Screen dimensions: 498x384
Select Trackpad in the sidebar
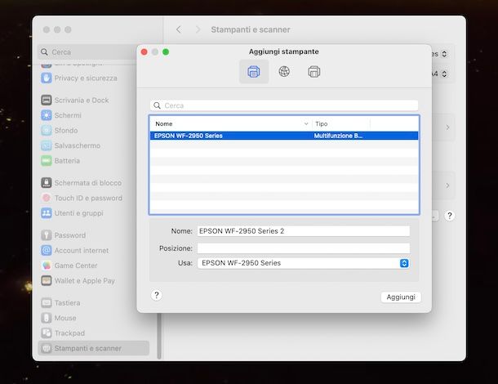click(63, 333)
